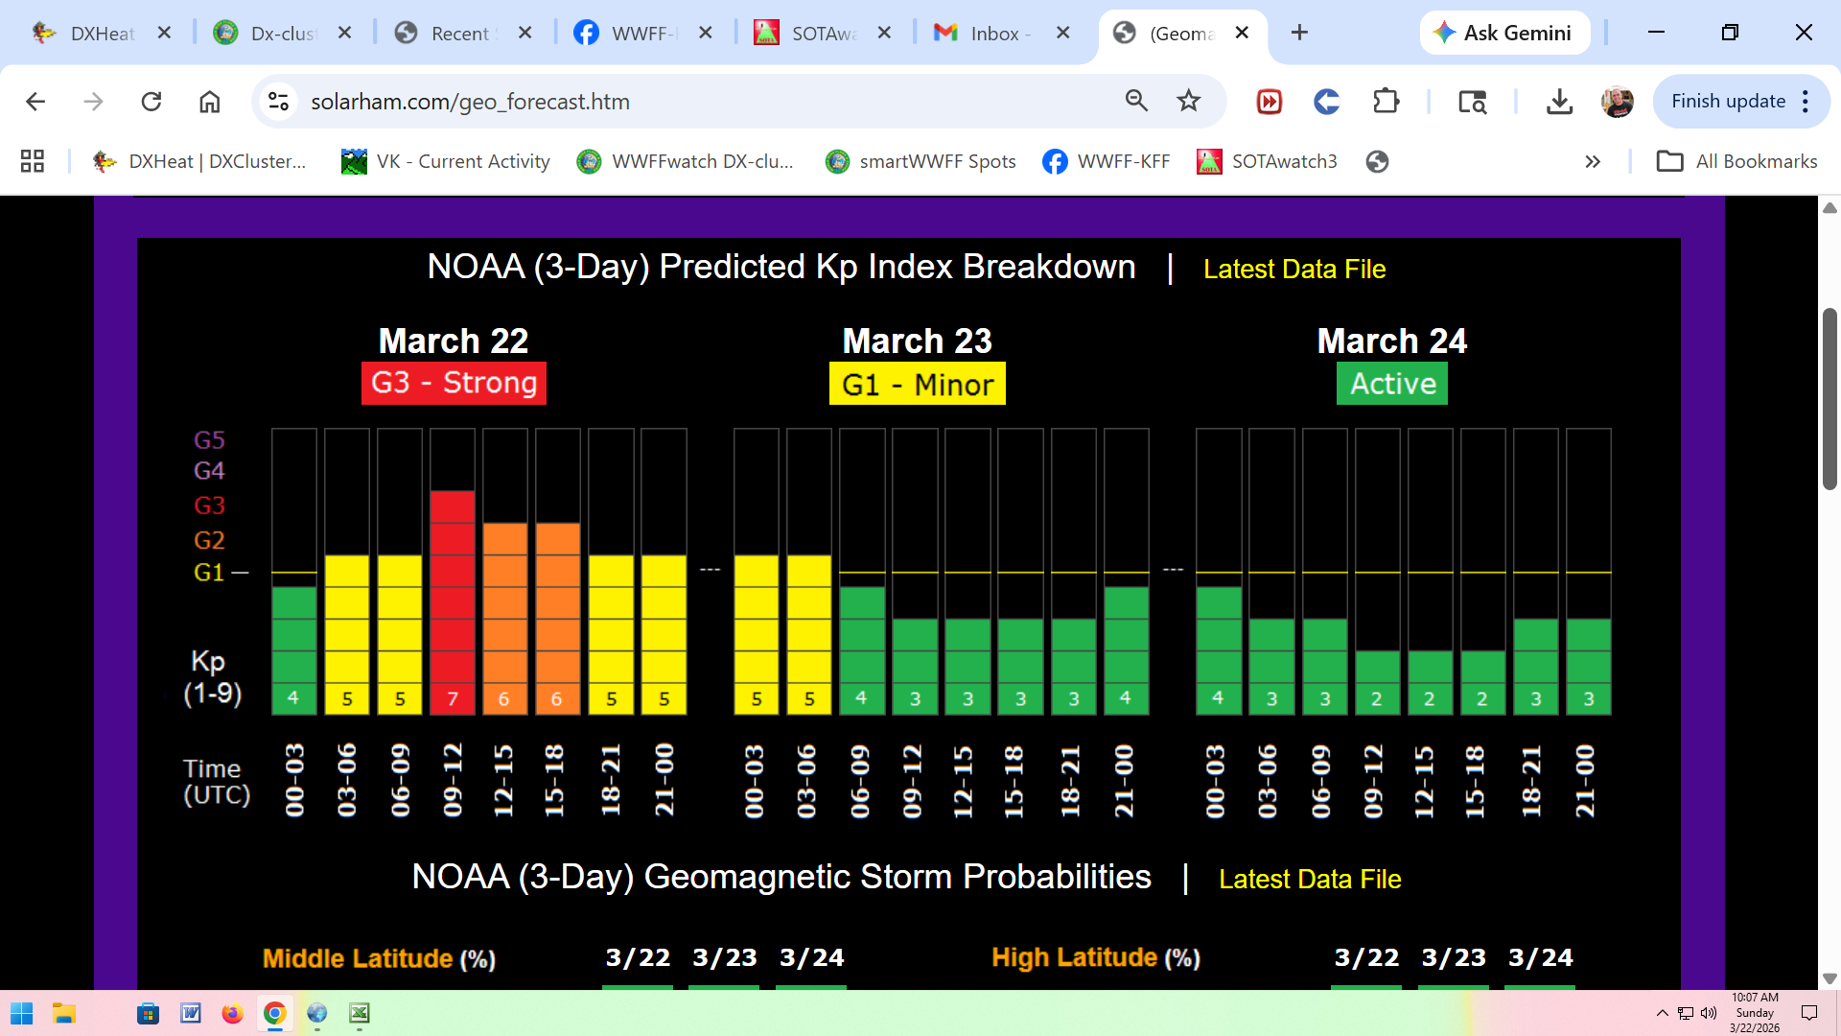Reload the current page
This screenshot has height=1036, width=1841.
151,102
